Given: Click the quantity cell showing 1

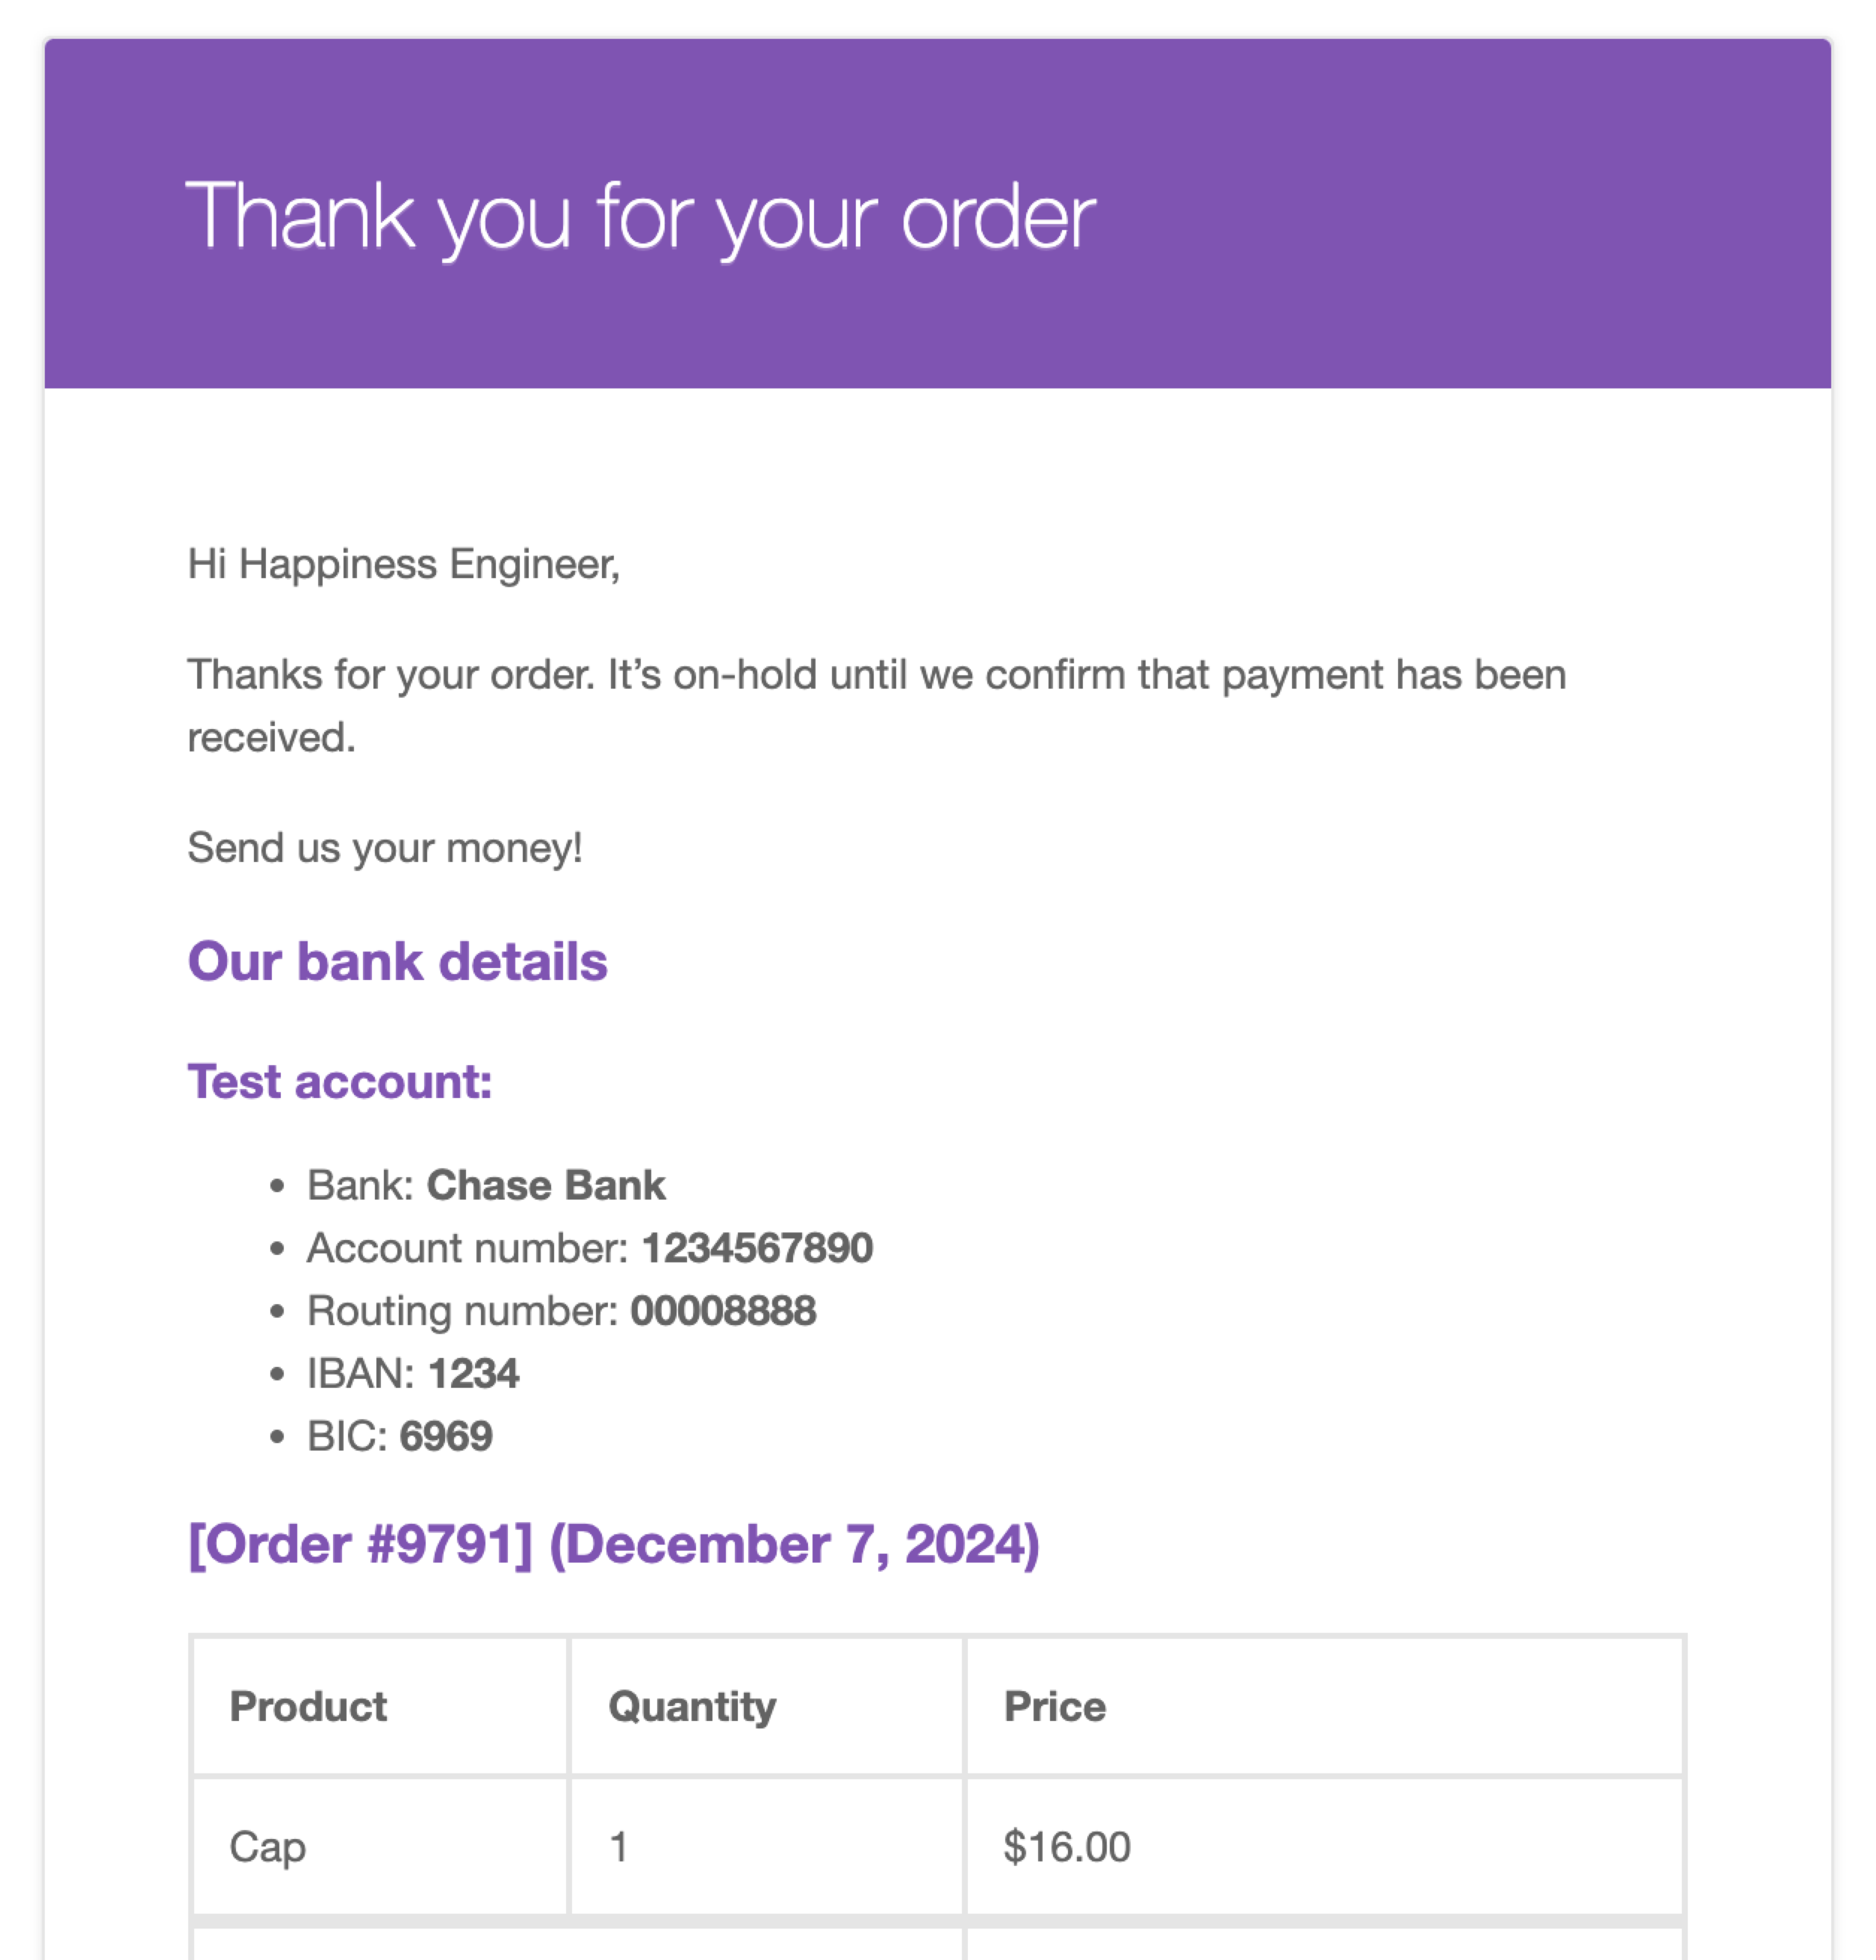Looking at the screenshot, I should tap(619, 1847).
